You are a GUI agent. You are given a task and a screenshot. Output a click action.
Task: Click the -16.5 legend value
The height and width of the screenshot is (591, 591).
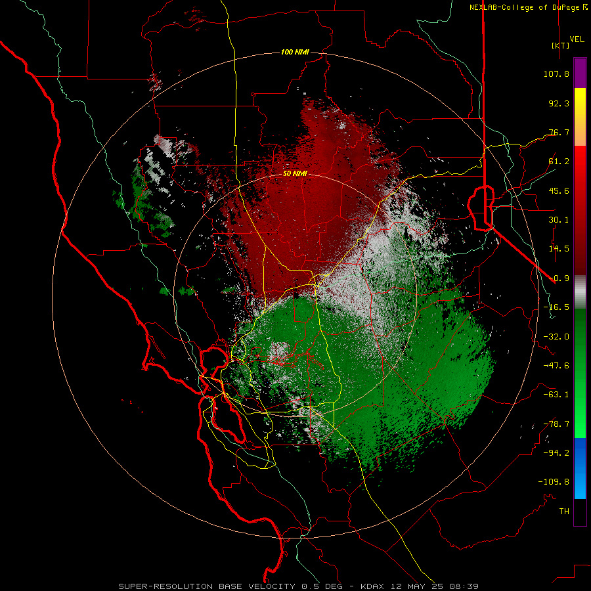(556, 307)
